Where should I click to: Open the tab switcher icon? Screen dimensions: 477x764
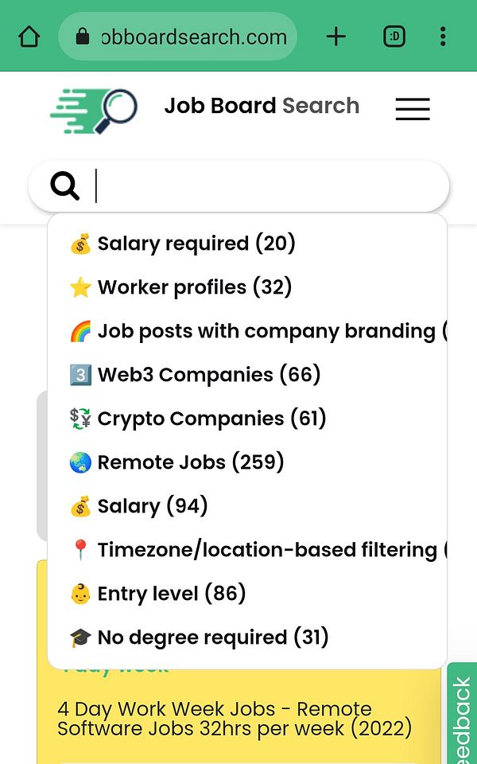tap(394, 37)
